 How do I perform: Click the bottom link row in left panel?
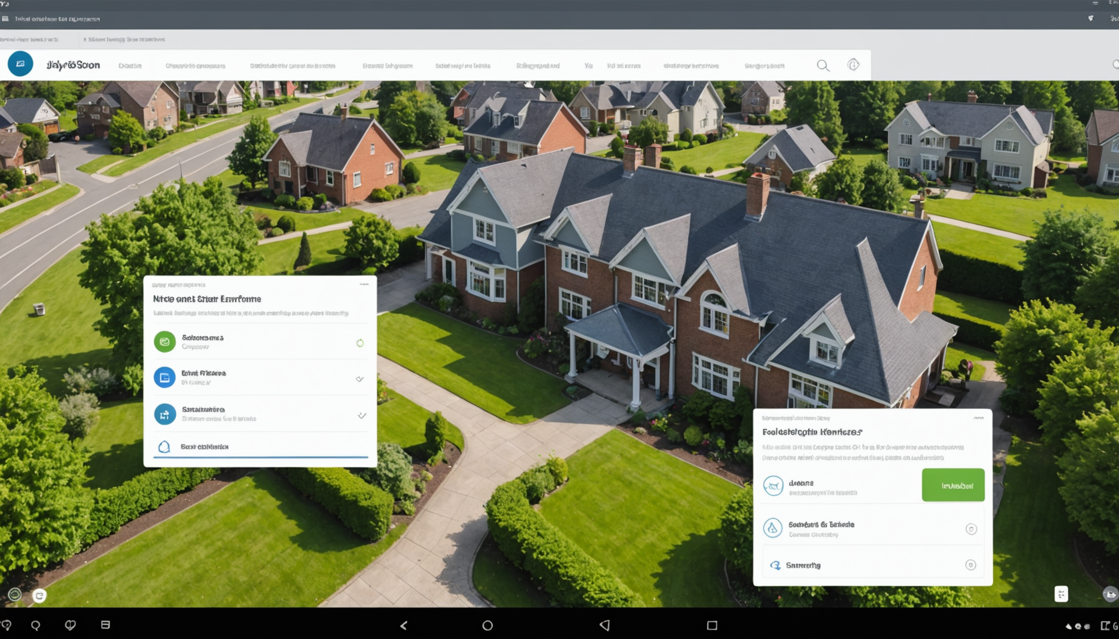(260, 447)
